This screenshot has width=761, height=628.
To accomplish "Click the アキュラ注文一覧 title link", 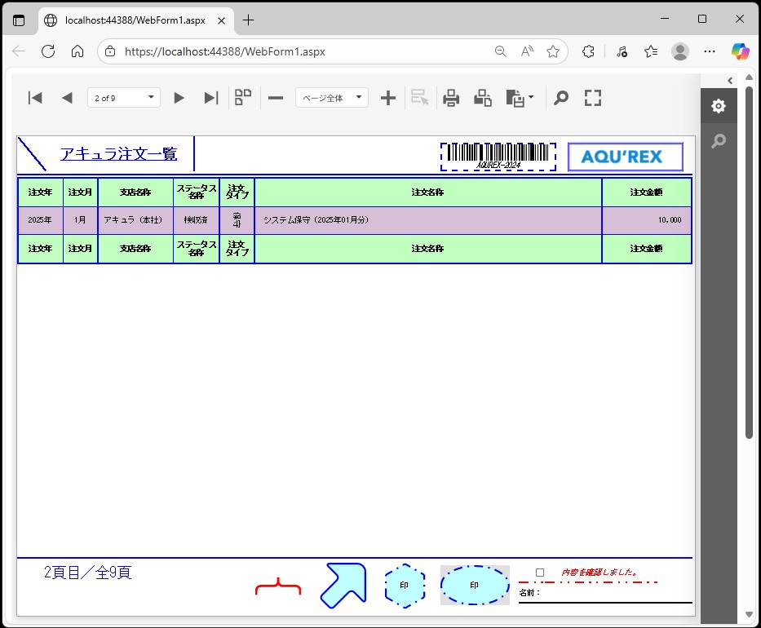I will pyautogui.click(x=118, y=154).
